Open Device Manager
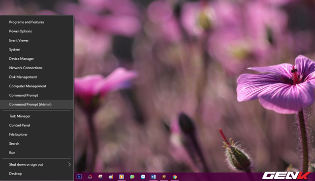Image resolution: width=315 pixels, height=181 pixels. click(x=36, y=59)
